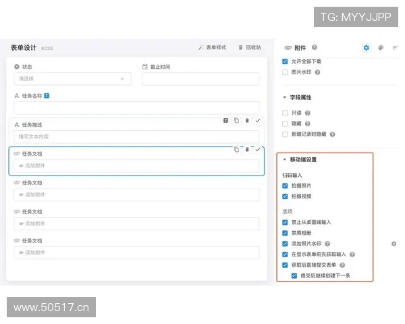The height and width of the screenshot is (324, 405).
Task: Enable 新增记录时隐藏 checkbox
Action: (285, 134)
